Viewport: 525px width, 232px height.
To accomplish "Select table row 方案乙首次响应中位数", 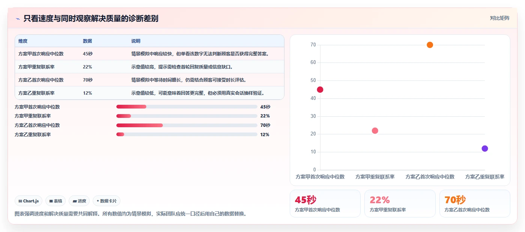I will pos(149,80).
